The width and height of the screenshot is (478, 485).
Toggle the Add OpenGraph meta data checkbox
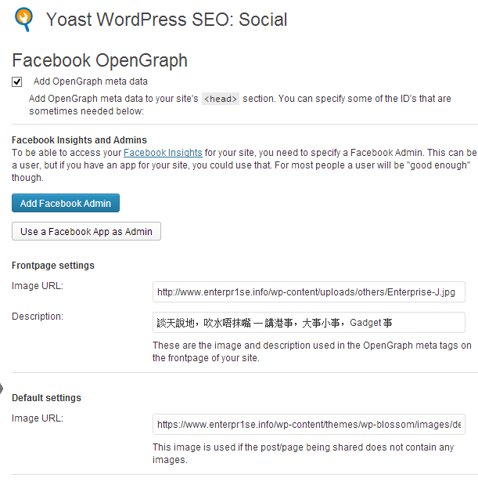(x=16, y=82)
